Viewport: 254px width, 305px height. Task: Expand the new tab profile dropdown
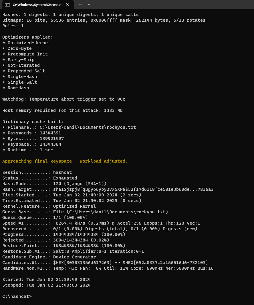(89, 4)
